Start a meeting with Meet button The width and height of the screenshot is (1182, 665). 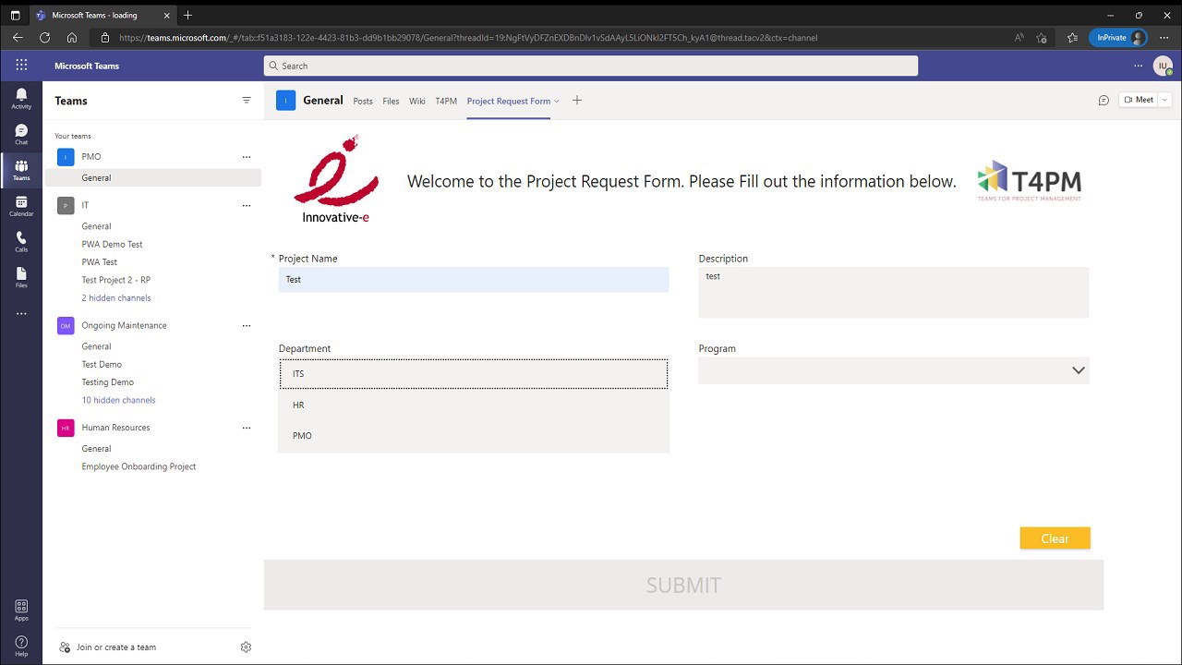(1139, 100)
